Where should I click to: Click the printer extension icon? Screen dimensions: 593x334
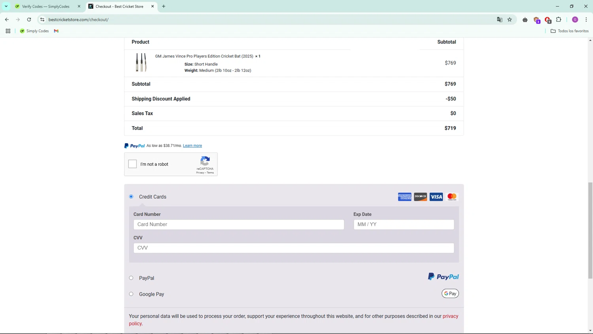[525, 19]
